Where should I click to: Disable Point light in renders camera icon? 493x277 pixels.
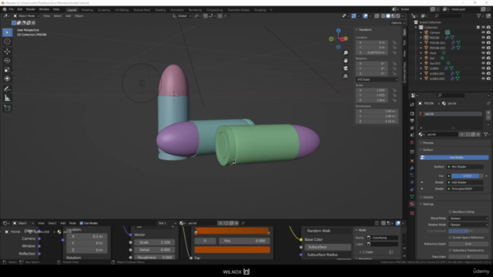(488, 53)
